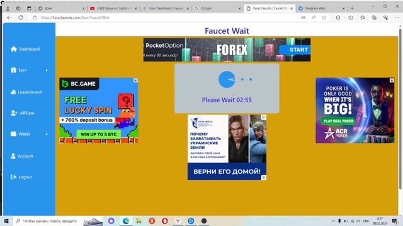Screen dimensions: 403x226
Task: Close the Google tab
Action: click(x=239, y=8)
